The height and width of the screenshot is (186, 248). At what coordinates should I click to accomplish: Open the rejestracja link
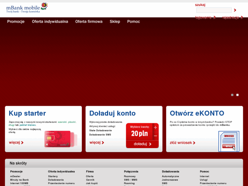[233, 17]
